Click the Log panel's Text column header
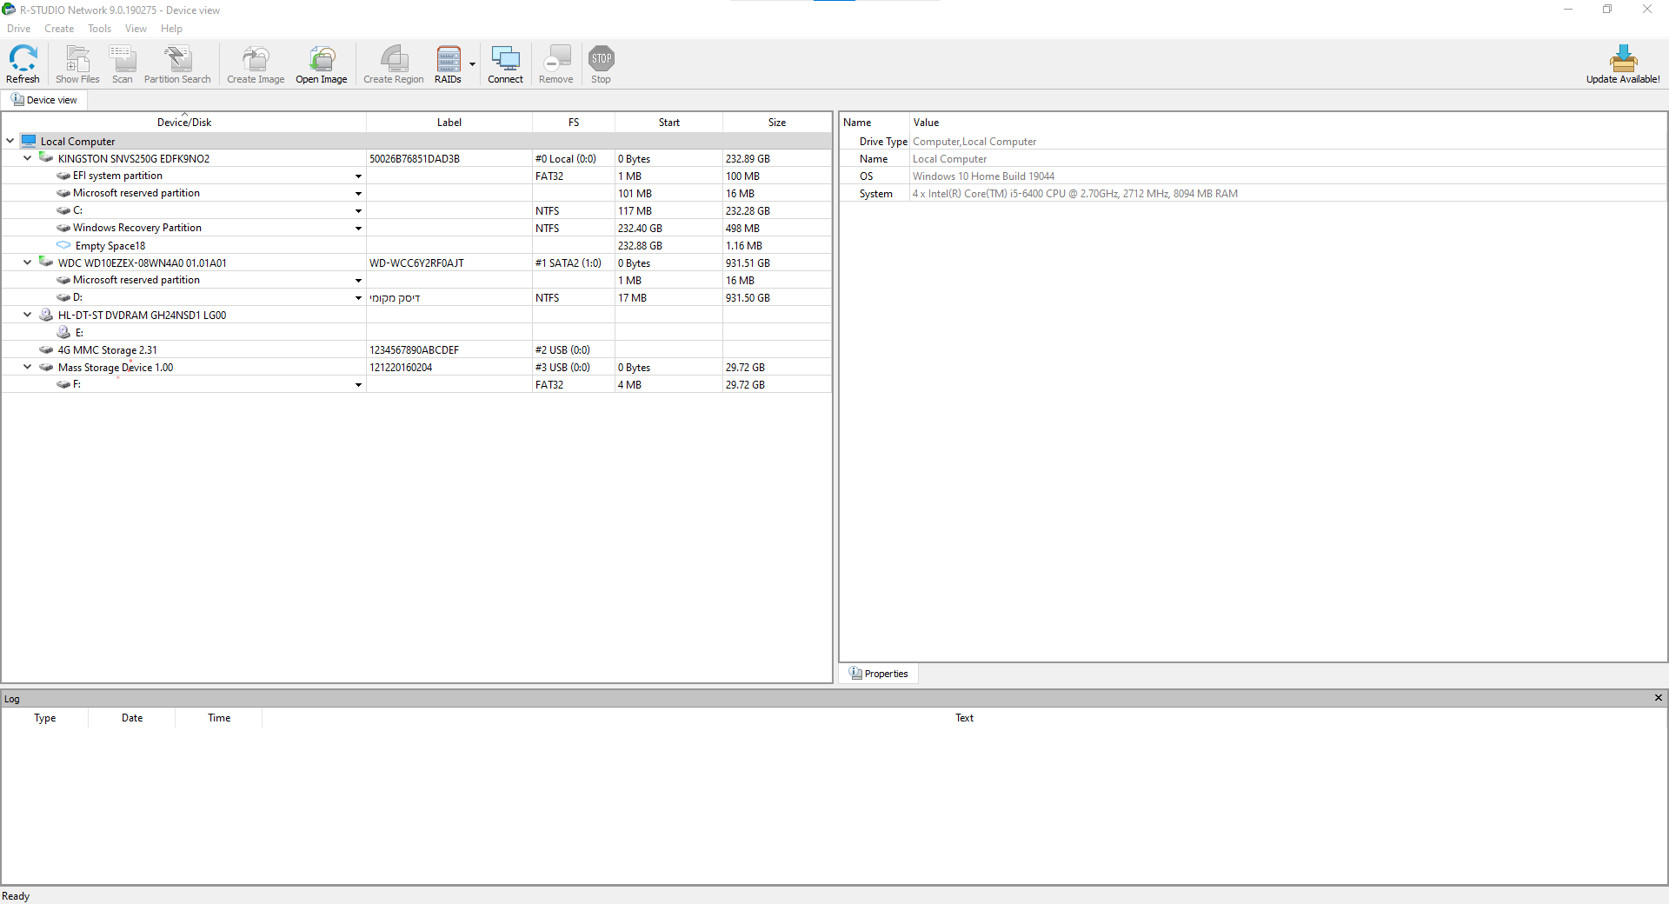This screenshot has width=1669, height=904. [x=964, y=718]
